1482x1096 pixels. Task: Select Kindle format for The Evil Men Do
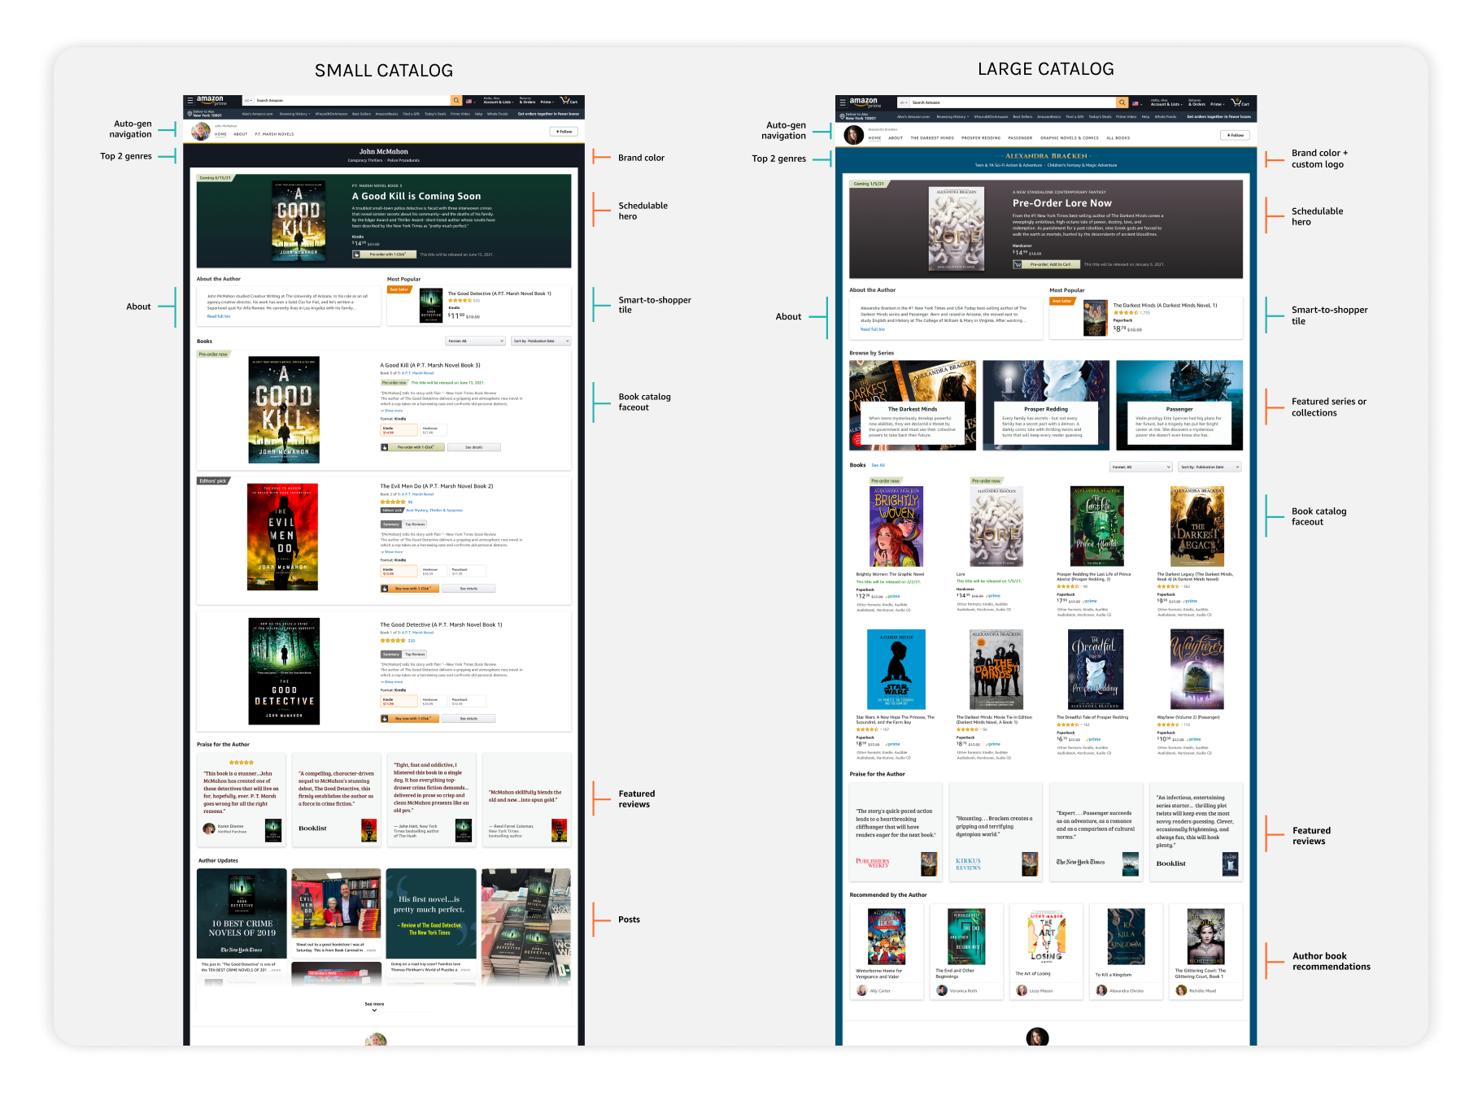coord(399,572)
